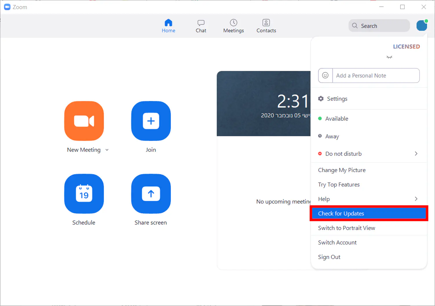Click Sign Out
Screen dimensions: 435x306
pyautogui.click(x=329, y=257)
